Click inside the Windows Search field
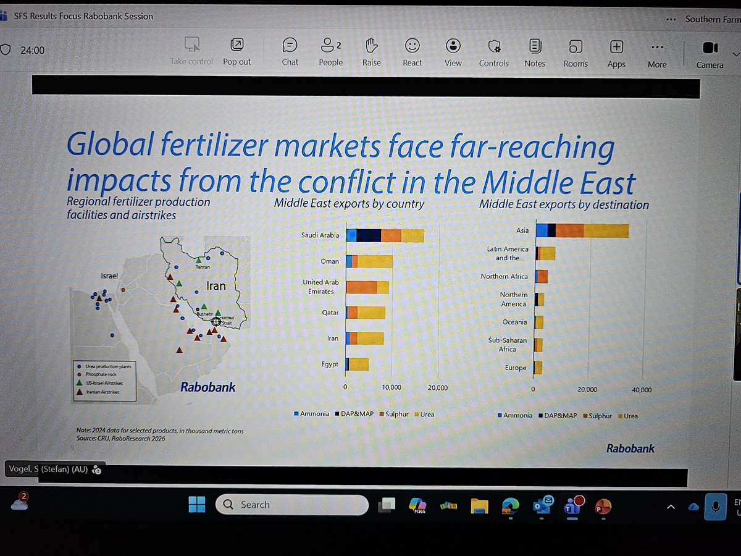This screenshot has width=741, height=556. tap(290, 505)
